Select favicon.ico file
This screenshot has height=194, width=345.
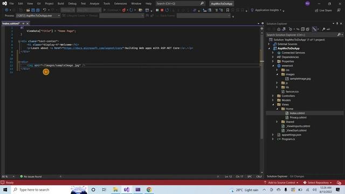(x=292, y=92)
